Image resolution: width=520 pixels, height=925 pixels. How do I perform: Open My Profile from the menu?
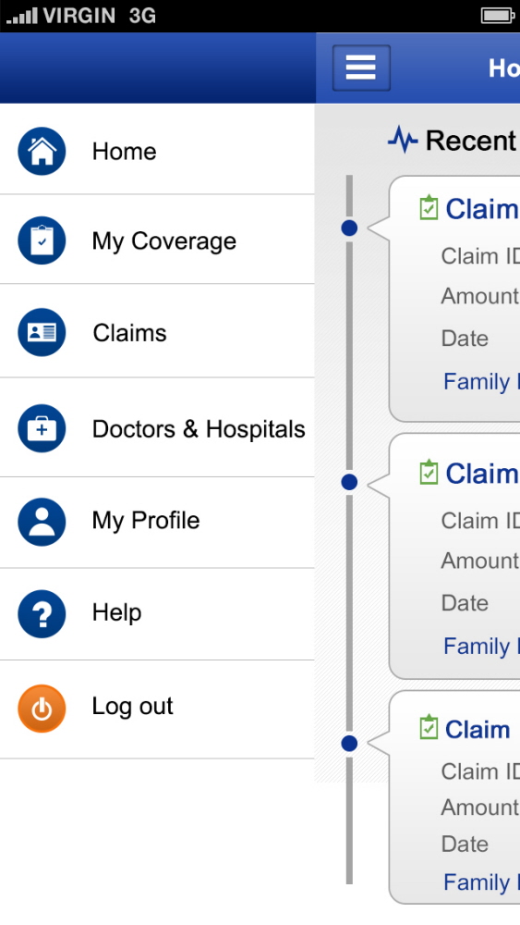click(x=157, y=523)
